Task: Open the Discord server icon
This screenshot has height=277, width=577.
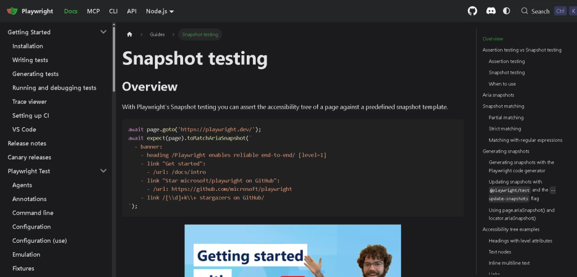Action: pos(491,11)
